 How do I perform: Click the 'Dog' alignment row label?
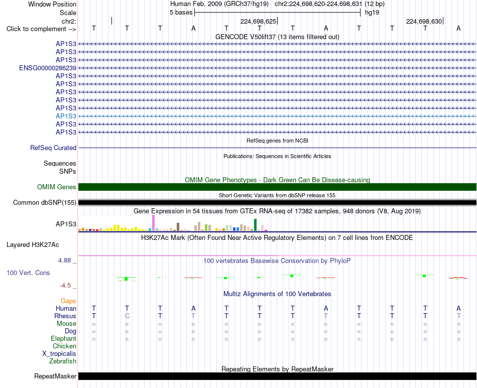point(70,331)
